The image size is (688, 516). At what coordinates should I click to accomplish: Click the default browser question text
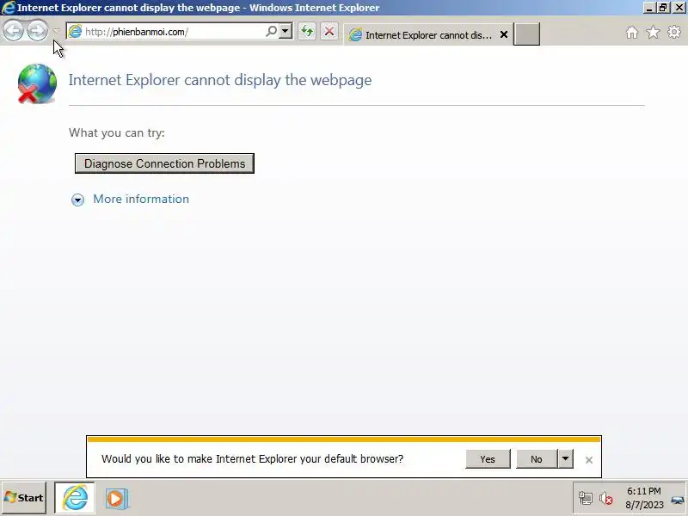(252, 459)
